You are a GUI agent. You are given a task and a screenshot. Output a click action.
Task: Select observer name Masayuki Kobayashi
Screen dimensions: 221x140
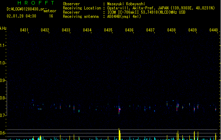click(x=126, y=4)
